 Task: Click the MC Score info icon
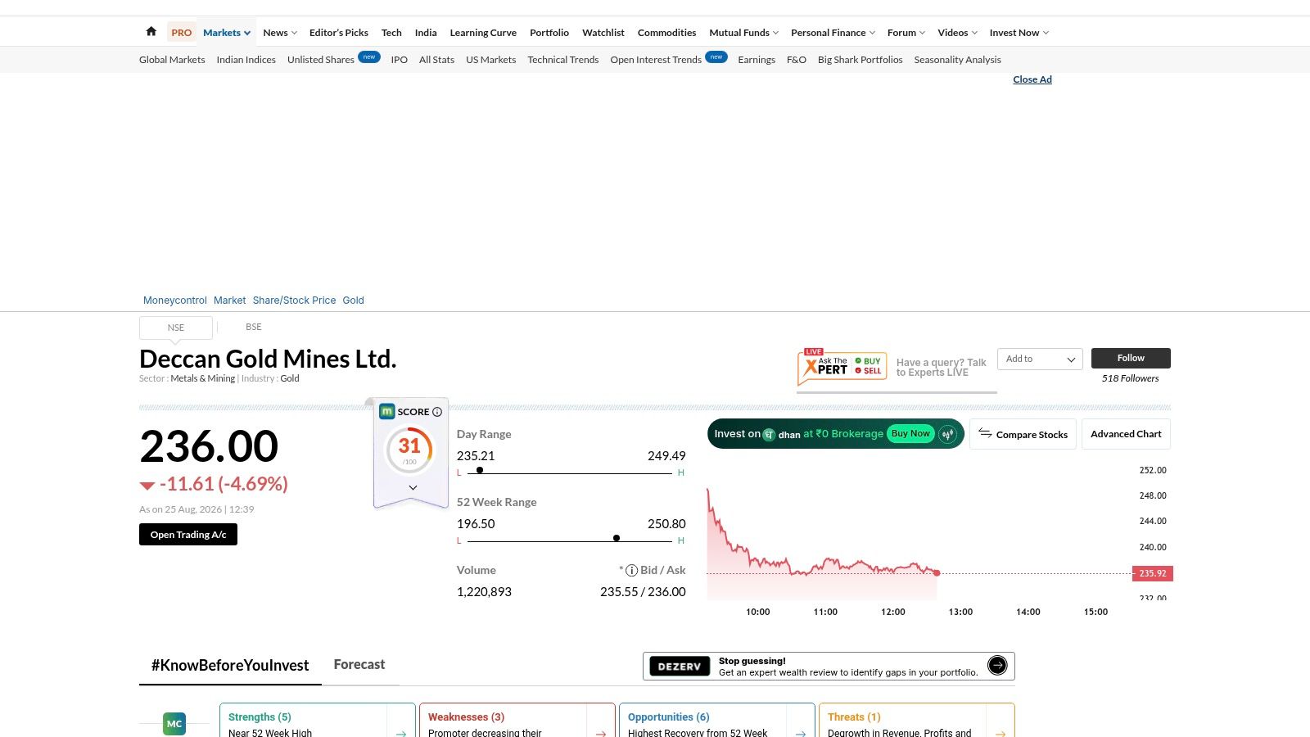pyautogui.click(x=437, y=412)
